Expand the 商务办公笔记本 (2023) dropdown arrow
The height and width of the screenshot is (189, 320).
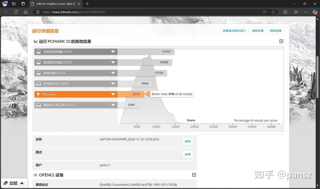pyautogui.click(x=113, y=105)
